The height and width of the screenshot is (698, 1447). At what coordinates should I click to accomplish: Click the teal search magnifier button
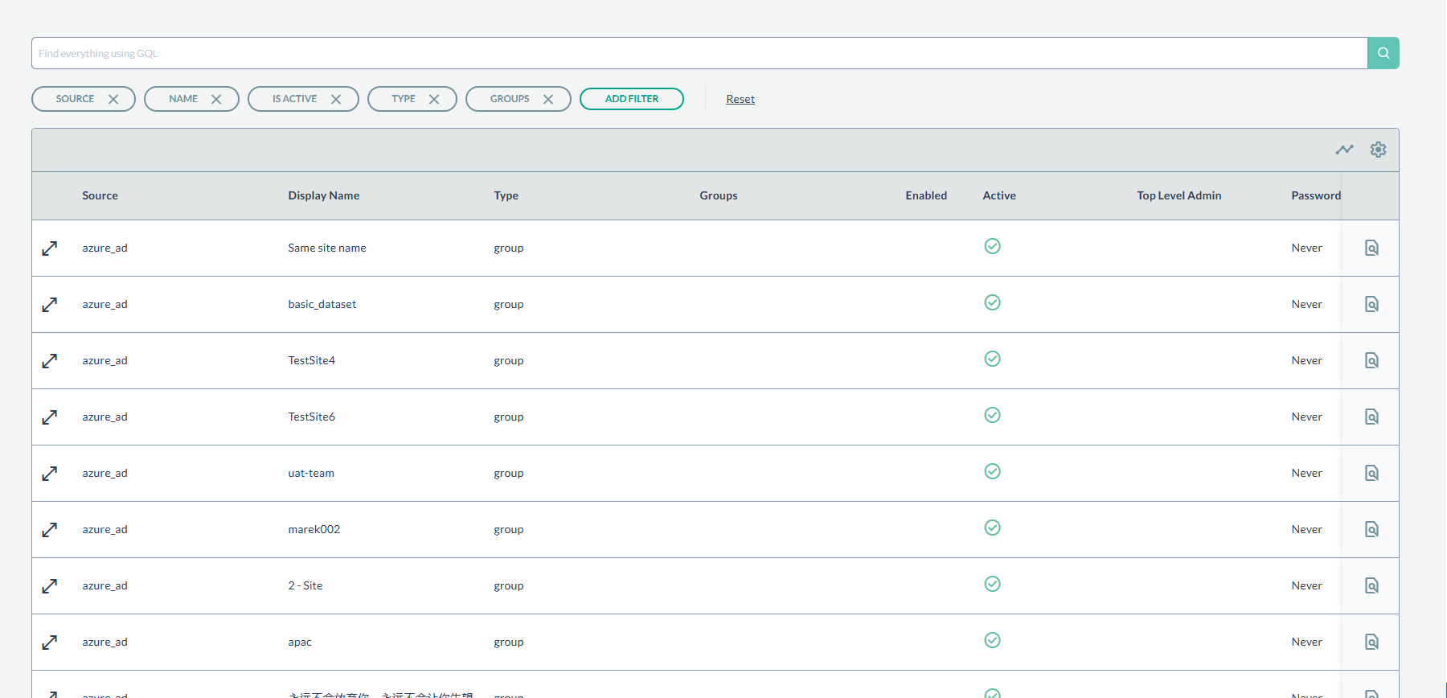(x=1383, y=53)
